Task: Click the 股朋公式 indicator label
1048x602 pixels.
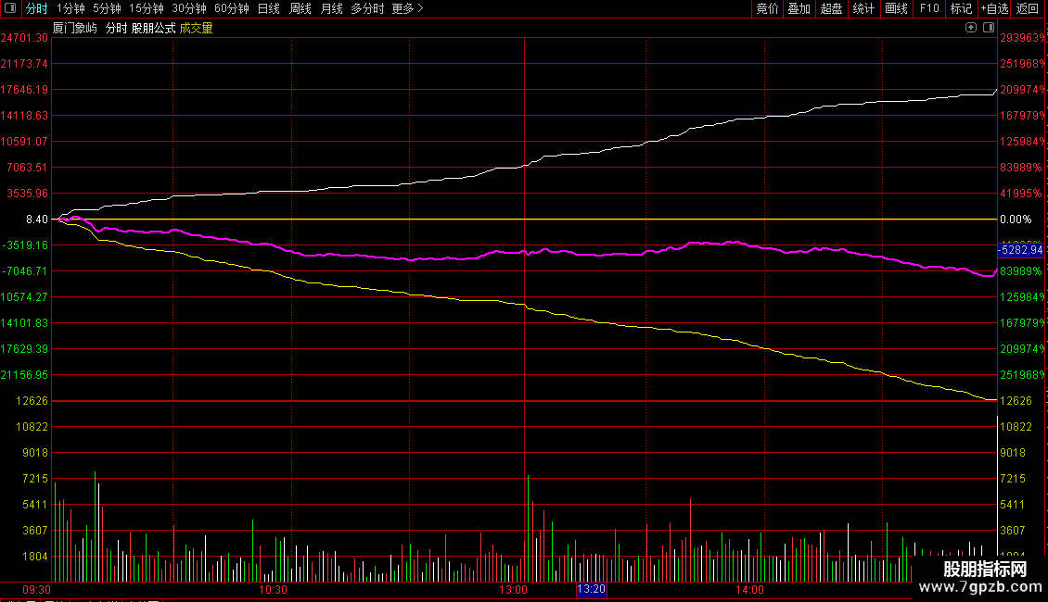Action: (x=153, y=28)
